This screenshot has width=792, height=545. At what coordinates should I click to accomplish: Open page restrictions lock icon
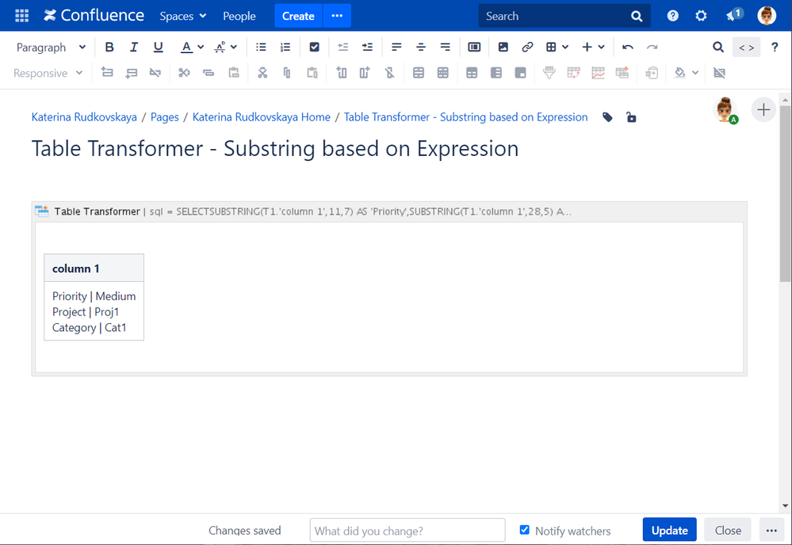point(631,117)
